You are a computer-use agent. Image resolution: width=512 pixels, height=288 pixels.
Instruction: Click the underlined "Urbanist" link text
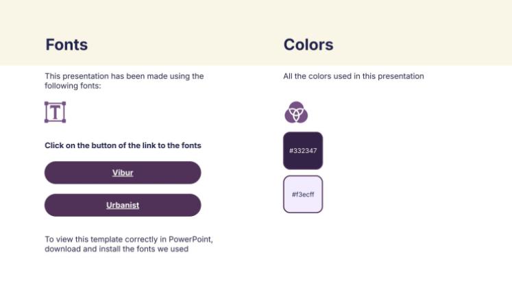pyautogui.click(x=123, y=205)
